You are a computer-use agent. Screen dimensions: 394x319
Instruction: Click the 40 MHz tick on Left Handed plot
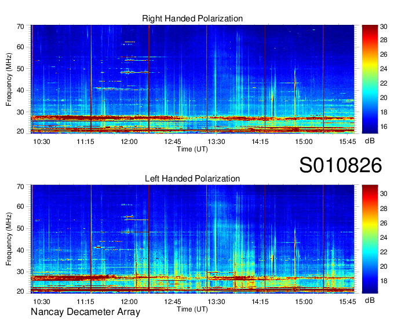coord(20,250)
